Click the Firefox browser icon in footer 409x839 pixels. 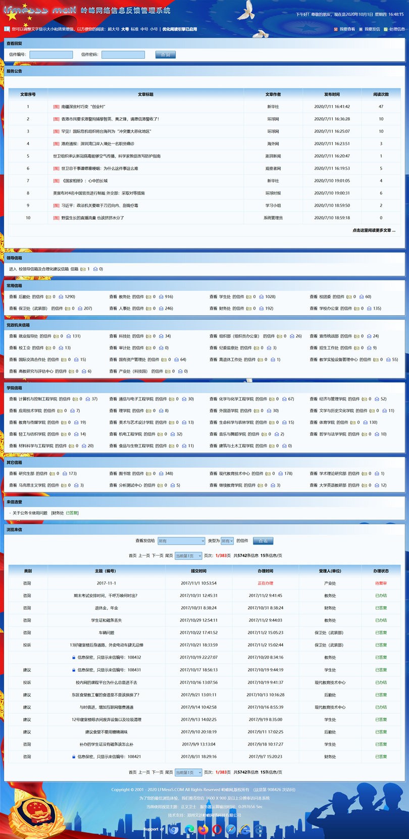pyautogui.click(x=203, y=829)
